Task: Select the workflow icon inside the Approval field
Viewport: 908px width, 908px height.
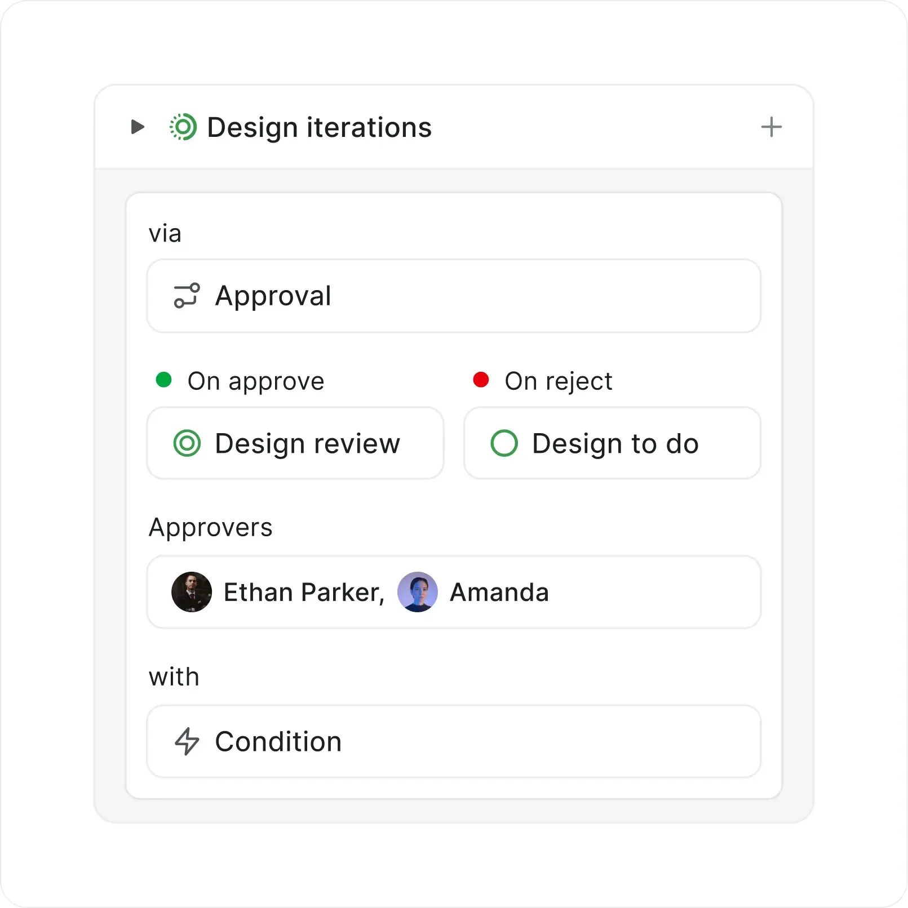Action: pos(187,295)
